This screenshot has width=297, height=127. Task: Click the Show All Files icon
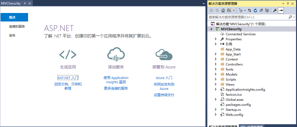[x=267, y=10]
